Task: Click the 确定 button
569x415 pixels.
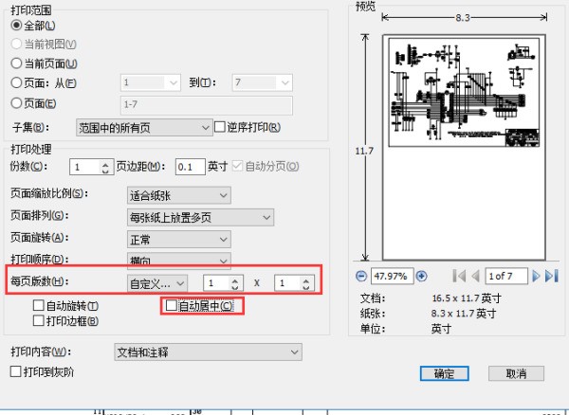Action: 444,373
